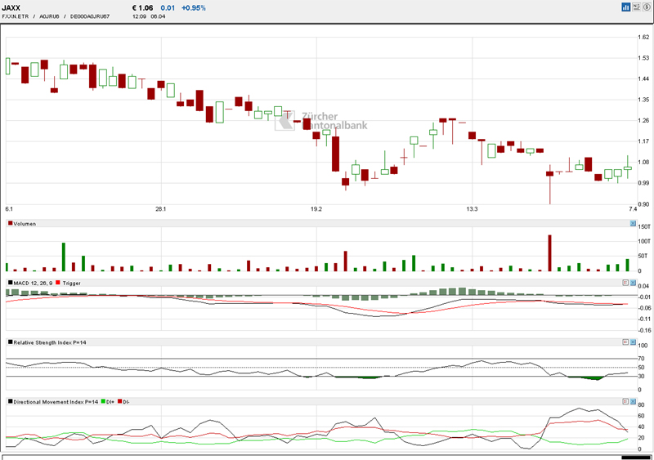This screenshot has height=460, width=654.
Task: Close the Directional Movement Index panel
Action: pos(633,401)
